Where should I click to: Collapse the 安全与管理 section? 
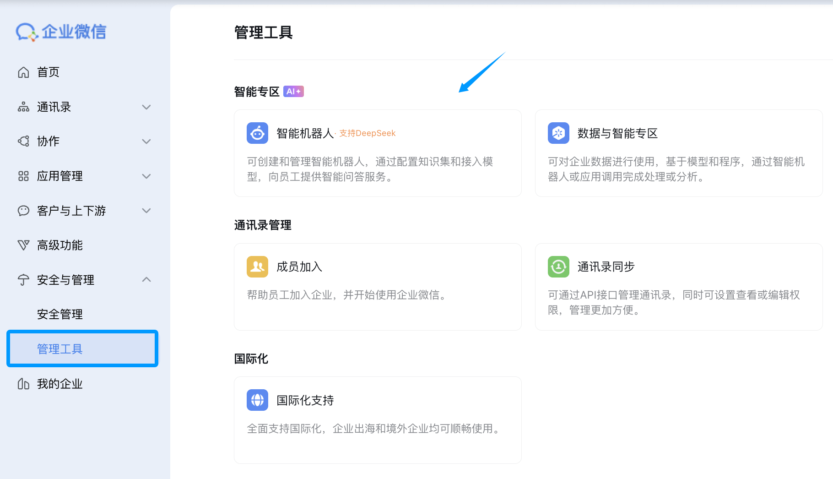click(146, 279)
